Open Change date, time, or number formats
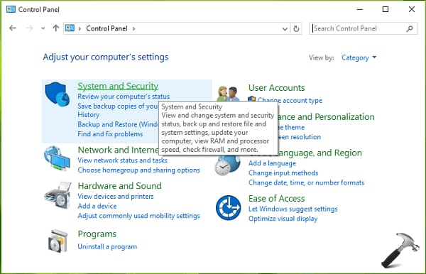The height and width of the screenshot is (274, 426). [307, 182]
